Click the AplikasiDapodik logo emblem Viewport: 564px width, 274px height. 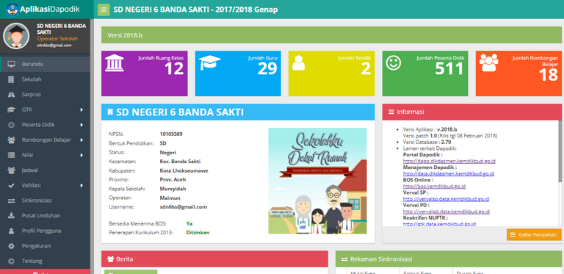click(12, 10)
